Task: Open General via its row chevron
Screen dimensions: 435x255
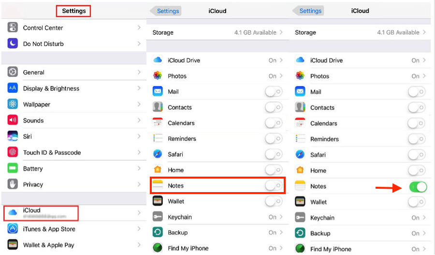Action: pos(139,72)
